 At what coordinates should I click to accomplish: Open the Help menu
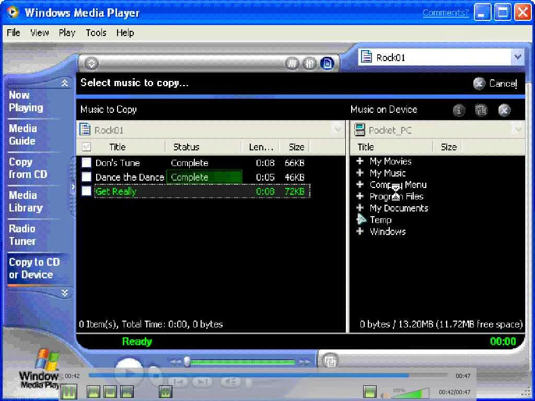point(125,33)
